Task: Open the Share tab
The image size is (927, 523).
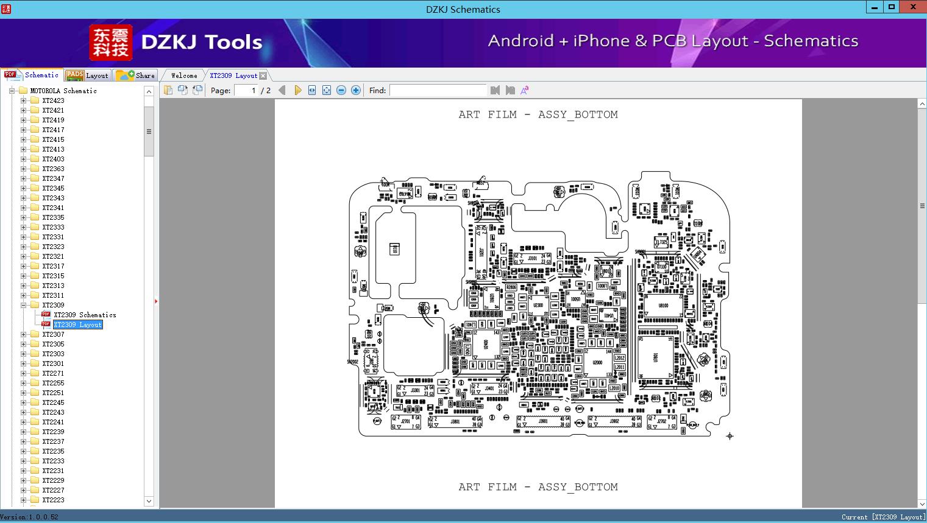Action: (x=137, y=75)
